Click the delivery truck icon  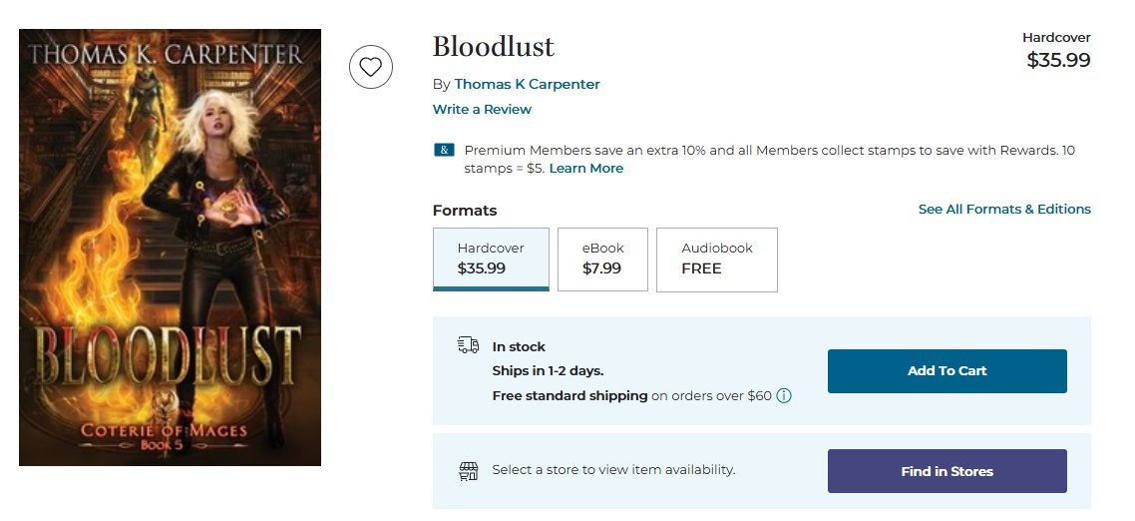click(469, 345)
